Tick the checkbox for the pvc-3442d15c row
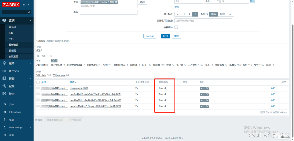 [38, 94]
